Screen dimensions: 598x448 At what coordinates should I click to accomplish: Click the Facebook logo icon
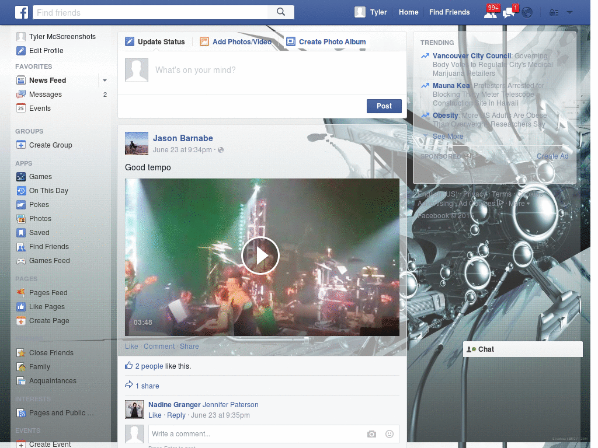click(x=22, y=12)
